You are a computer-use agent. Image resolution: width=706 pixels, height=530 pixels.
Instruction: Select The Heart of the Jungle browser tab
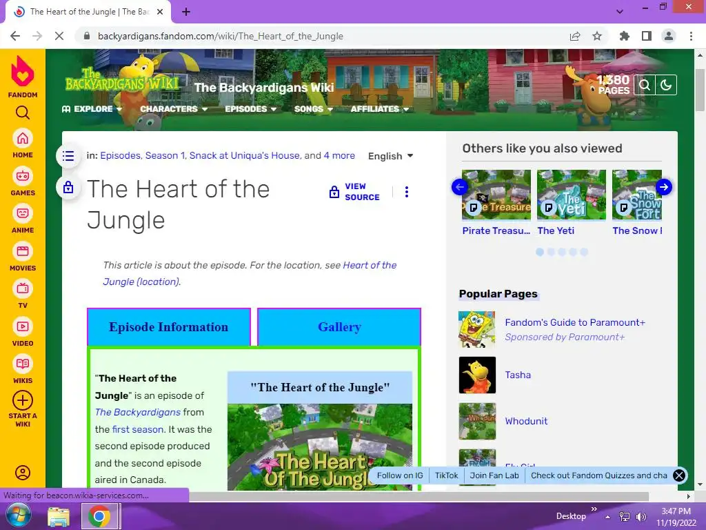88,12
